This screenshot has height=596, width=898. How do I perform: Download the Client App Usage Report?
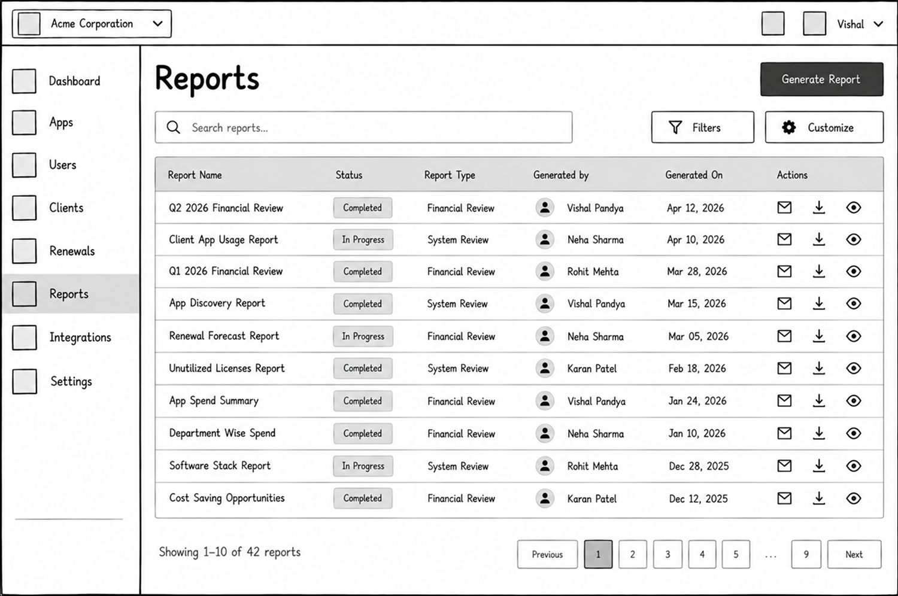tap(819, 239)
